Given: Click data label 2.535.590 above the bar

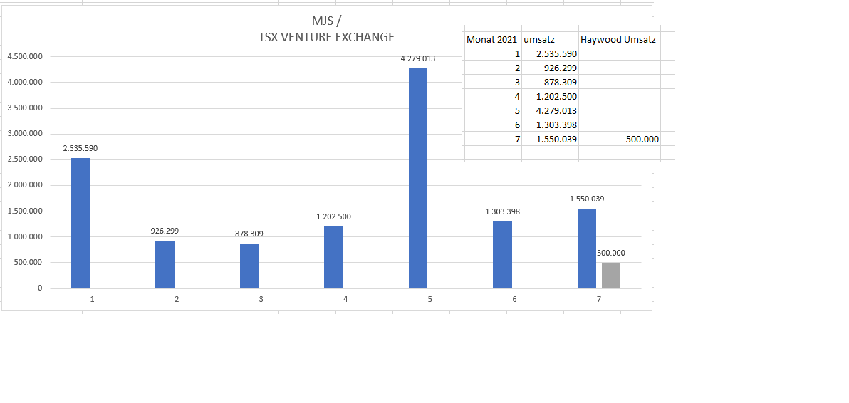Looking at the screenshot, I should [x=80, y=148].
